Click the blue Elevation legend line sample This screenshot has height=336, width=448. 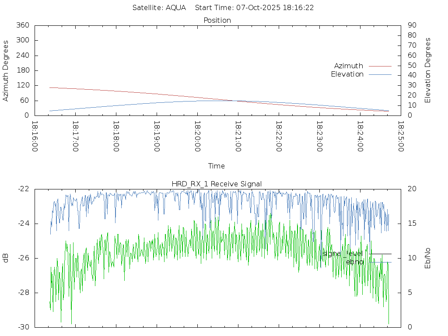(380, 74)
